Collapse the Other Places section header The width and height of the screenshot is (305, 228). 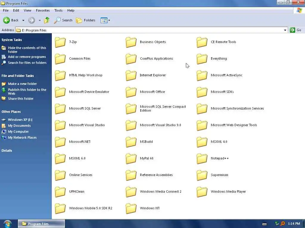(11, 112)
